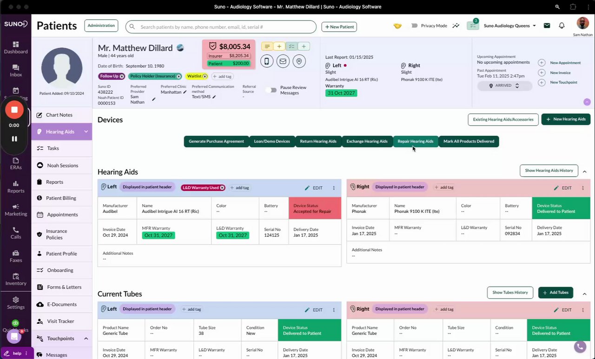
Task: Open Settings gear in the sidebar
Action: (x=16, y=303)
